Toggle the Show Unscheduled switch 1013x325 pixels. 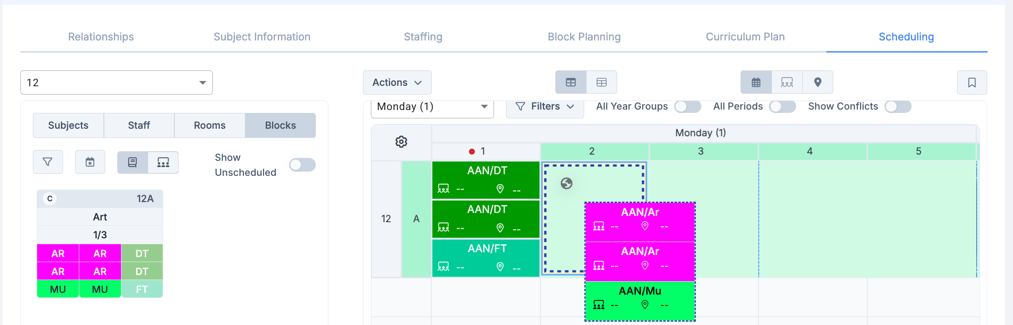click(x=302, y=165)
